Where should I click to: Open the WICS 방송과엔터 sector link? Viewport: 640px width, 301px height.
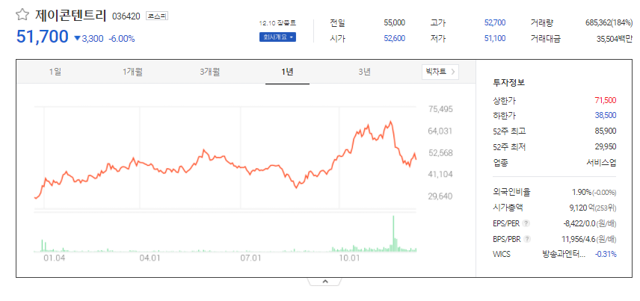563,254
